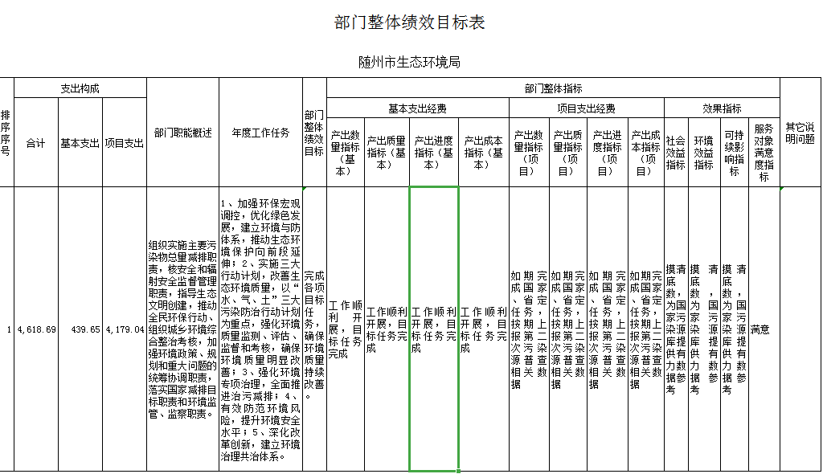
Task: Click the 环境效益指标 header cell
Action: tap(704, 153)
